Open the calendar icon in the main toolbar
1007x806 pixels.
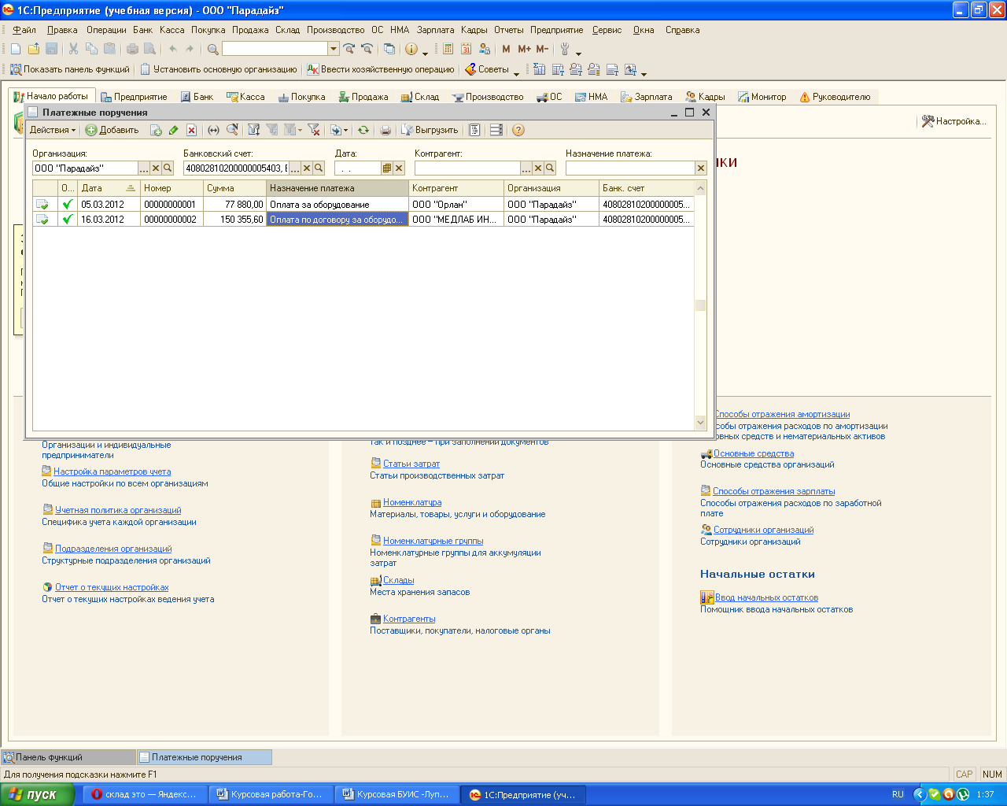click(x=466, y=49)
